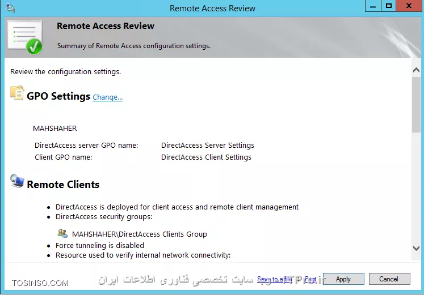This screenshot has width=424, height=295.
Task: Click the DirectAccess Clients Group users icon
Action: tap(62, 233)
